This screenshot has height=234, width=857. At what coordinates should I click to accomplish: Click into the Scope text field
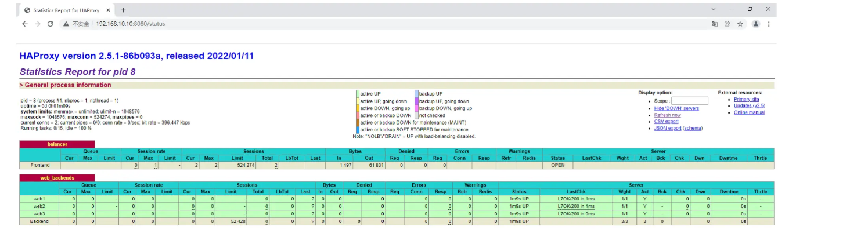point(689,101)
